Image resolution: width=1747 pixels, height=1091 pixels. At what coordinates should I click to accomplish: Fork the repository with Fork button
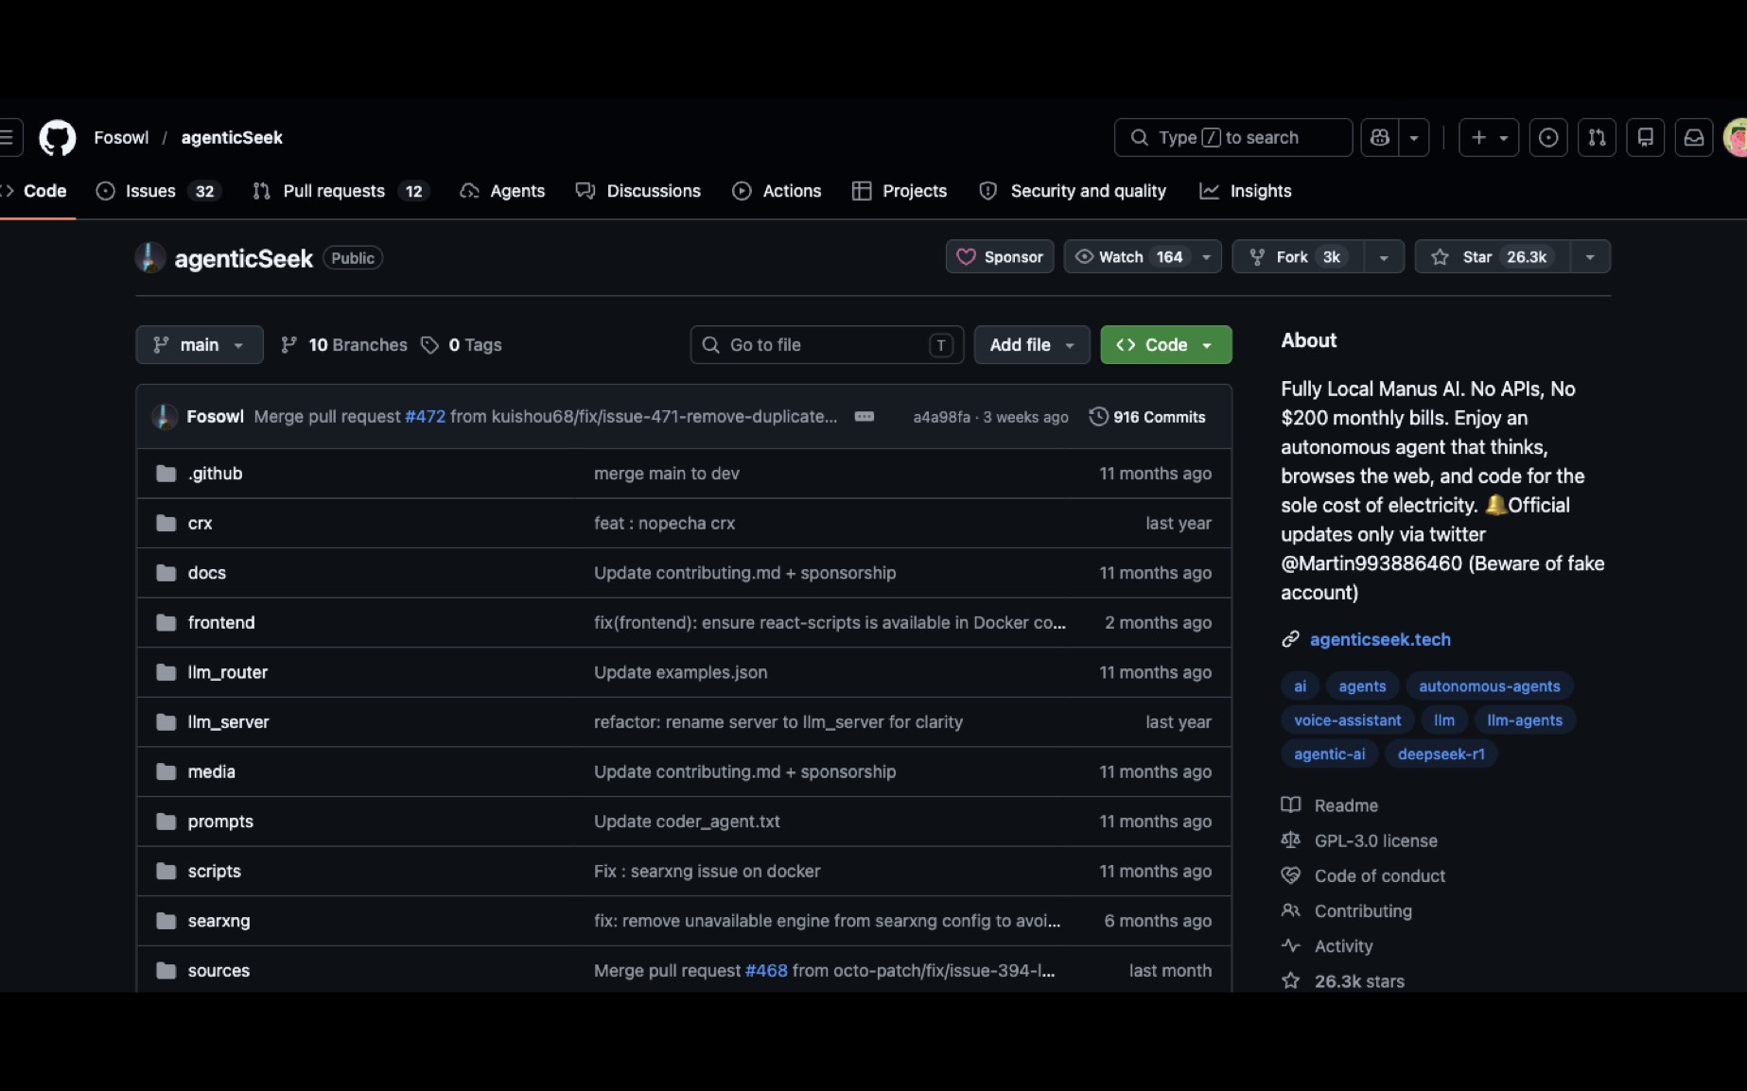1298,257
